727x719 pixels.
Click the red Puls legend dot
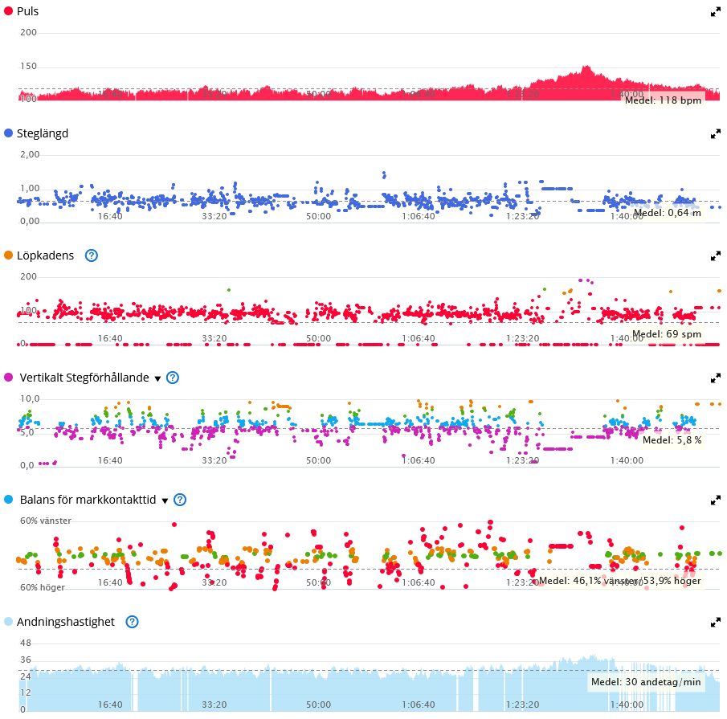pos(8,11)
